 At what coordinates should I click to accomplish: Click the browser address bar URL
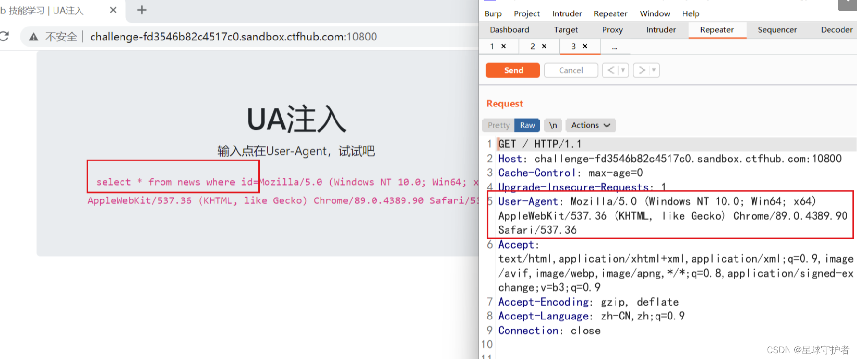tap(233, 37)
